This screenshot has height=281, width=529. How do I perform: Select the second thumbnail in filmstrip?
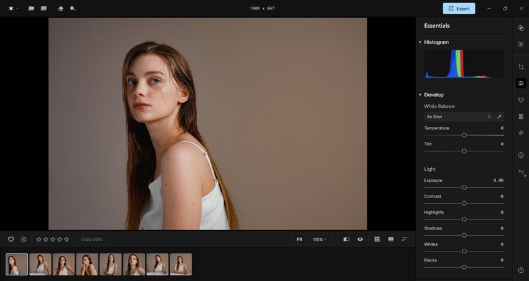(40, 264)
